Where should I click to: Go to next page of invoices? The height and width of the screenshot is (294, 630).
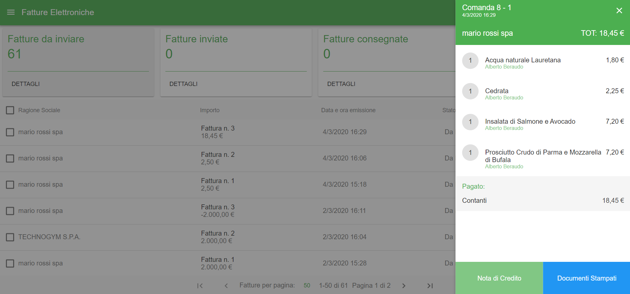click(x=404, y=286)
